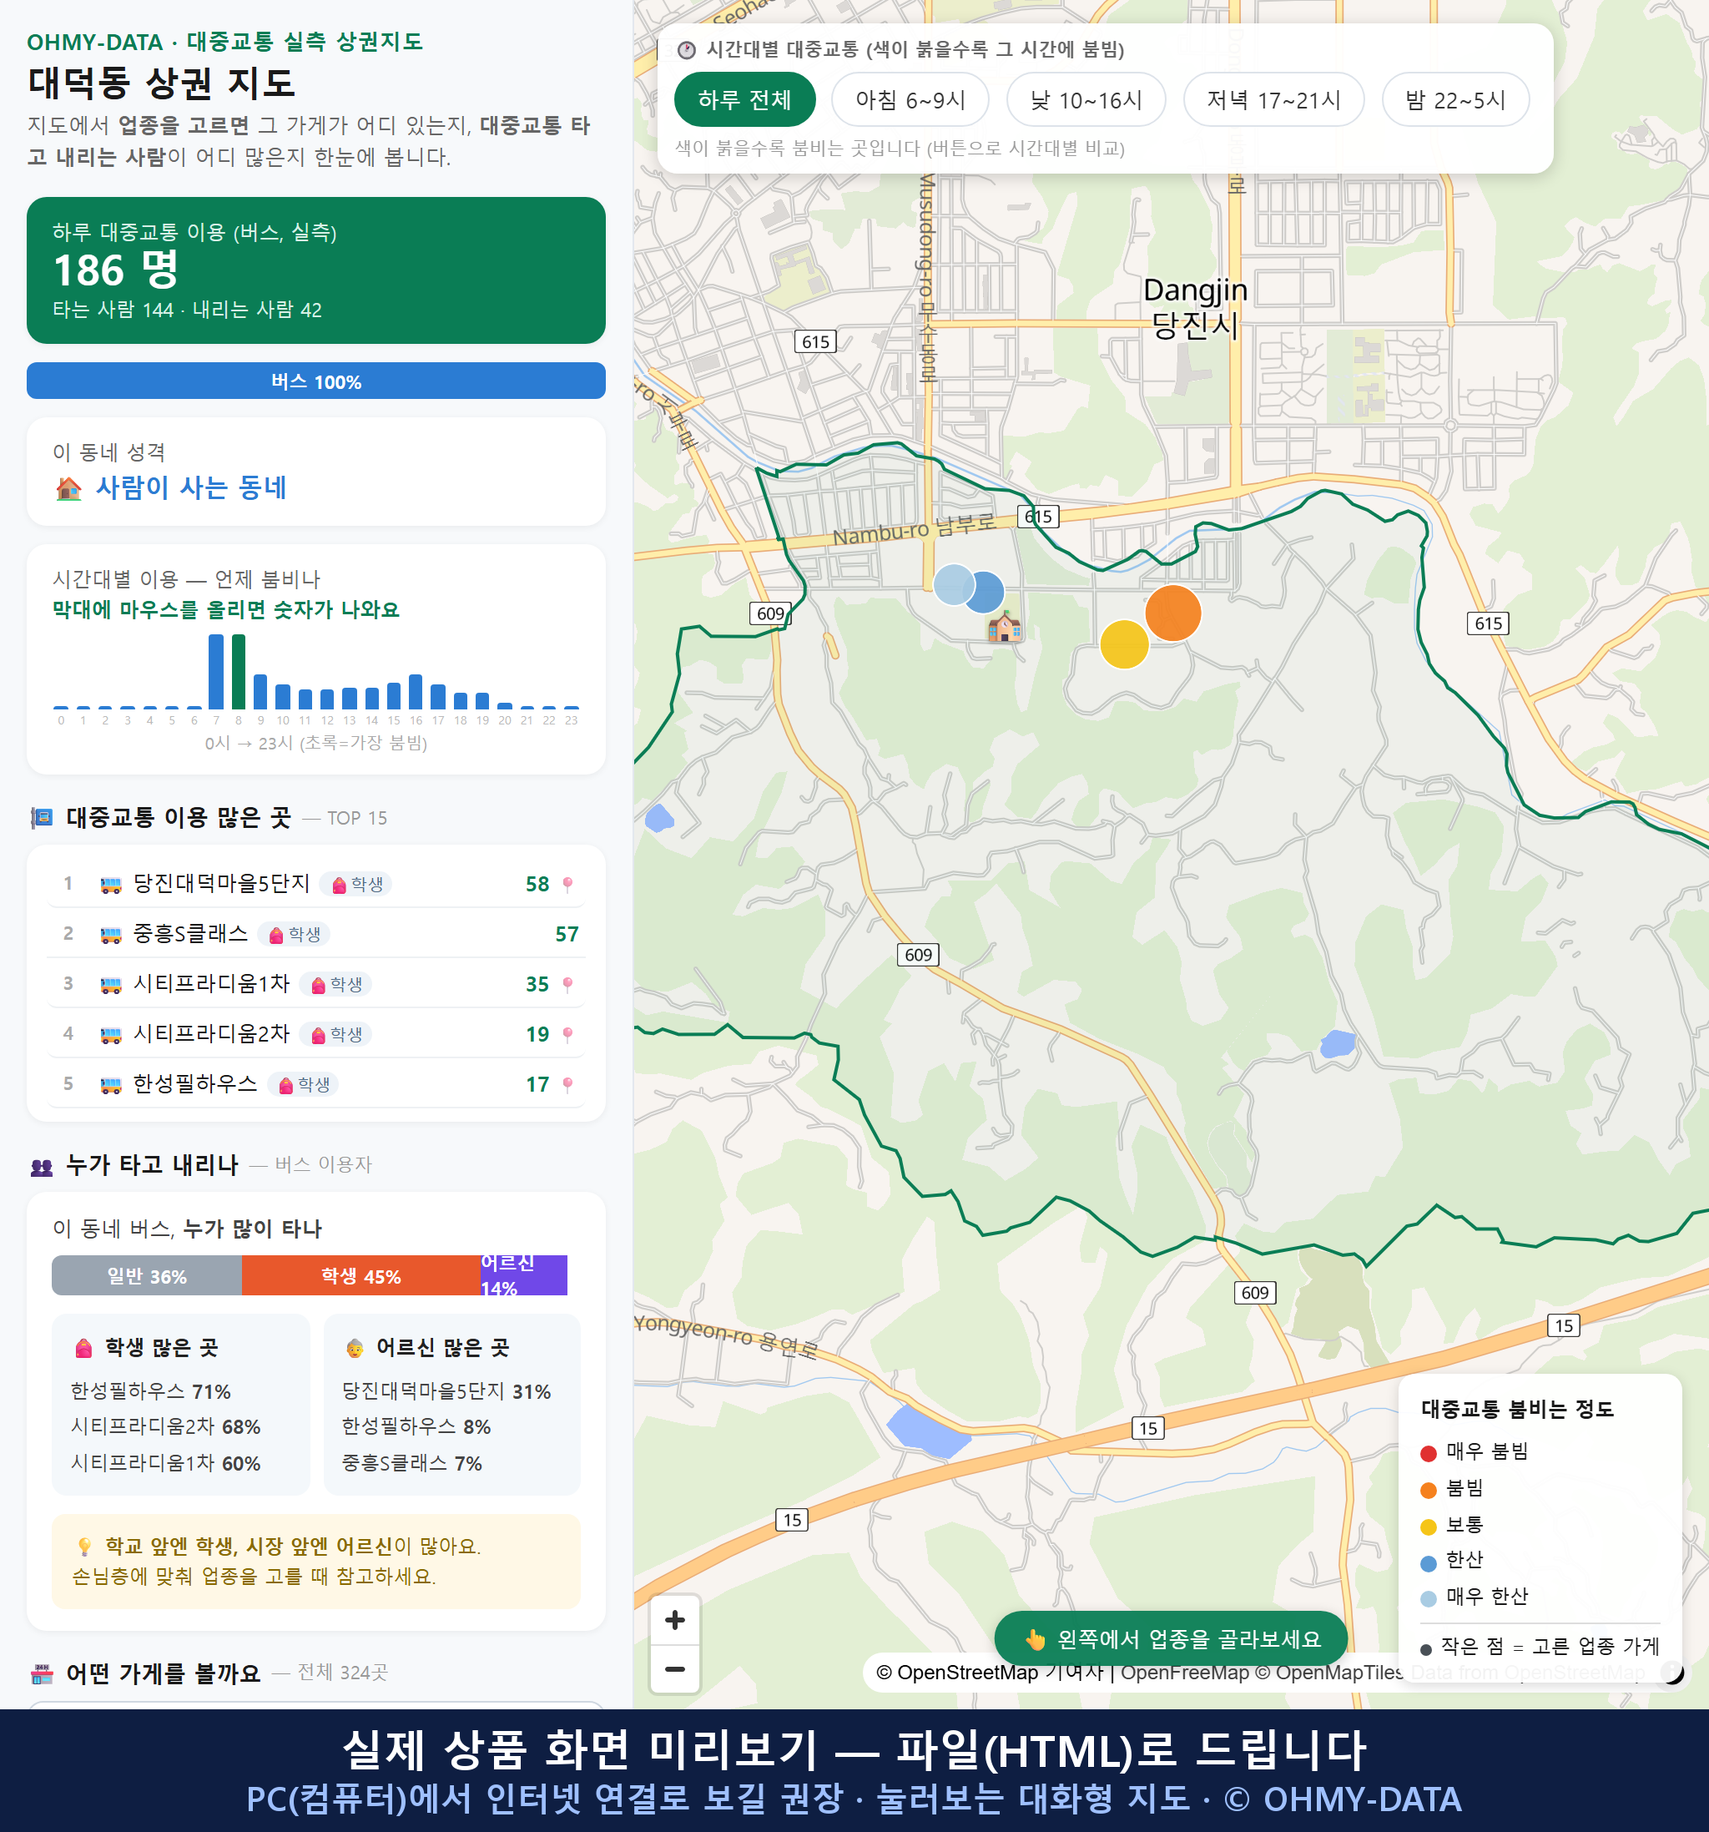
Task: Select the 시티프라디움1차 row in the top list
Action: [316, 985]
